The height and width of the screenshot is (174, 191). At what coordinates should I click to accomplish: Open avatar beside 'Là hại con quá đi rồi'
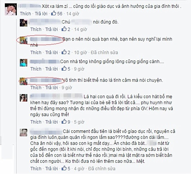point(24,98)
